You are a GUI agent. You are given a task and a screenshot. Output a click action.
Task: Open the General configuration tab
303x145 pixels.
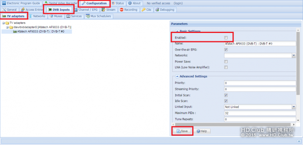[10, 10]
